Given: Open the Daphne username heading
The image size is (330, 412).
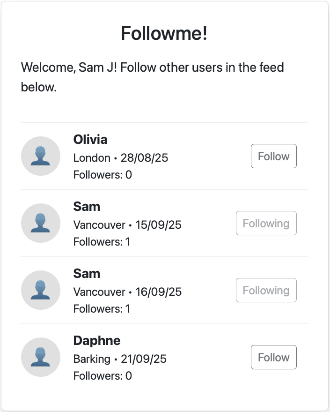Looking at the screenshot, I should (x=97, y=340).
